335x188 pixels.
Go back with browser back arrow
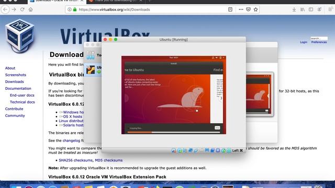(x=5, y=9)
